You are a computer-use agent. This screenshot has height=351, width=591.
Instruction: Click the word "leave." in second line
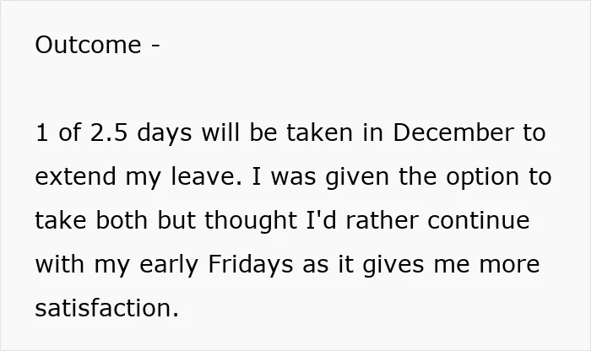(206, 176)
